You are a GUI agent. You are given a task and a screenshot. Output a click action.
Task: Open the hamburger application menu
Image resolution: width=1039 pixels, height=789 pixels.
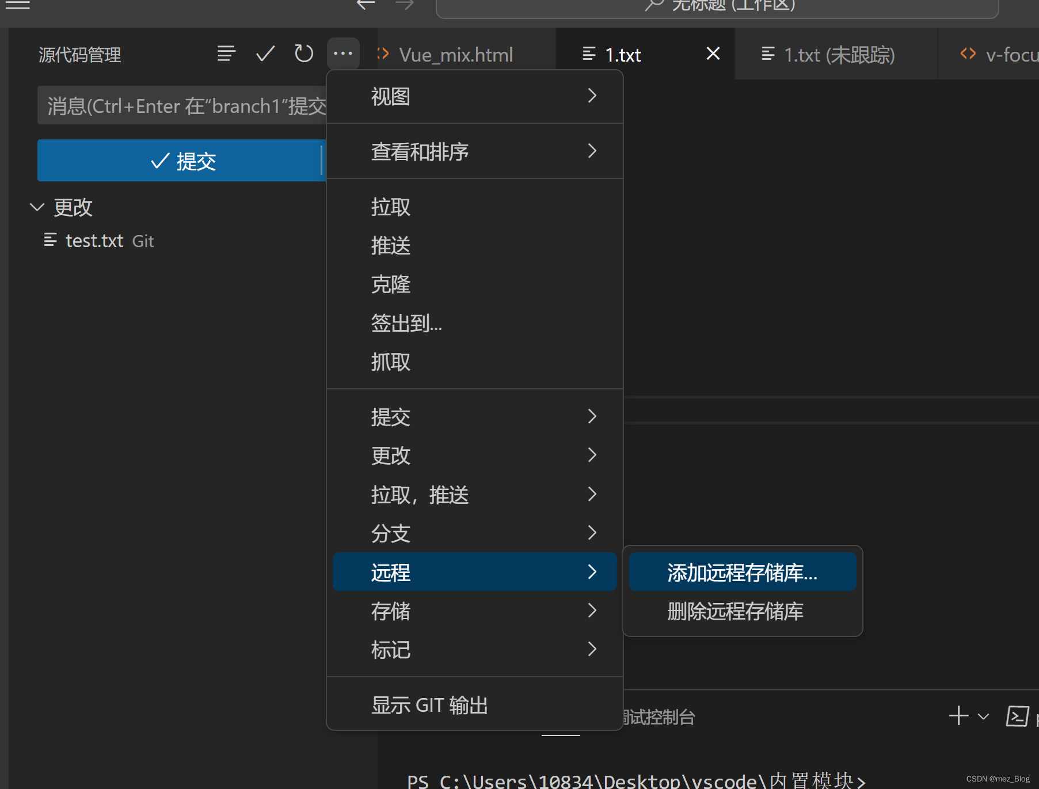17,5
